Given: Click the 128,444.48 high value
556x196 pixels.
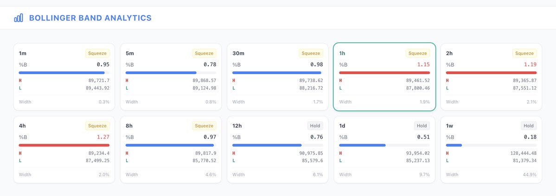Looking at the screenshot, I should coord(523,153).
